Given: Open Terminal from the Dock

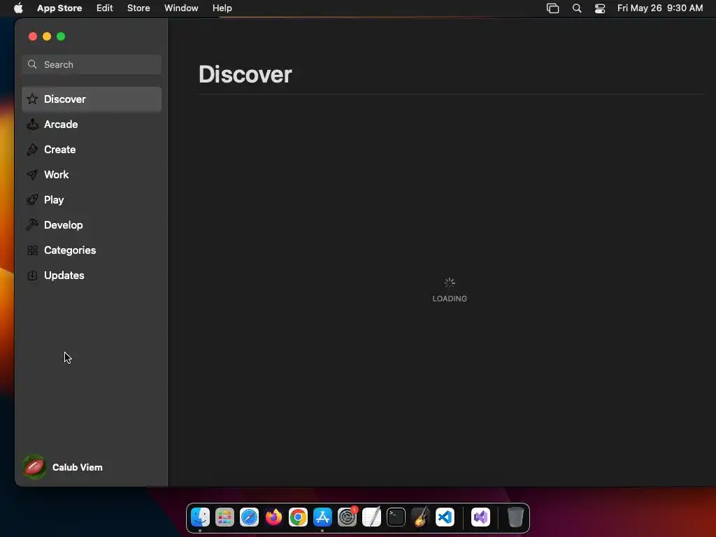Looking at the screenshot, I should 396,517.
